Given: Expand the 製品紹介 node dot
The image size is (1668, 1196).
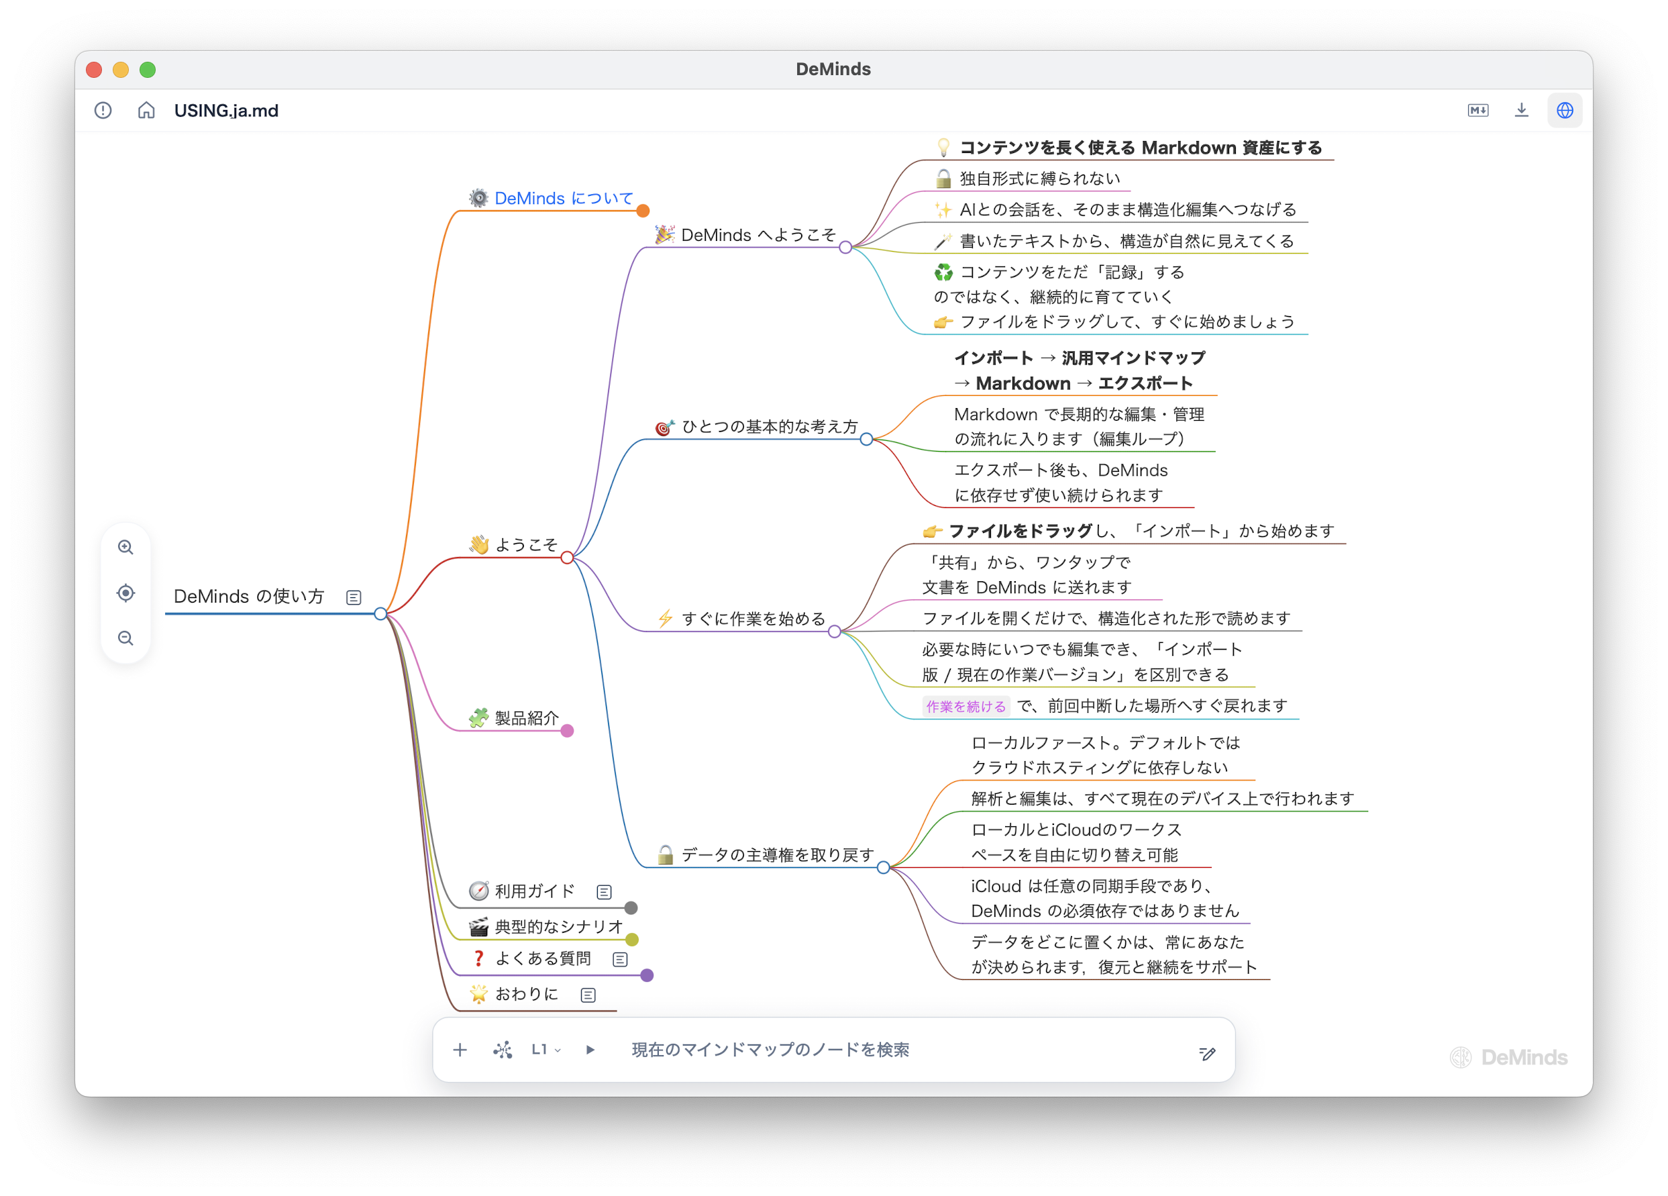Looking at the screenshot, I should point(567,730).
